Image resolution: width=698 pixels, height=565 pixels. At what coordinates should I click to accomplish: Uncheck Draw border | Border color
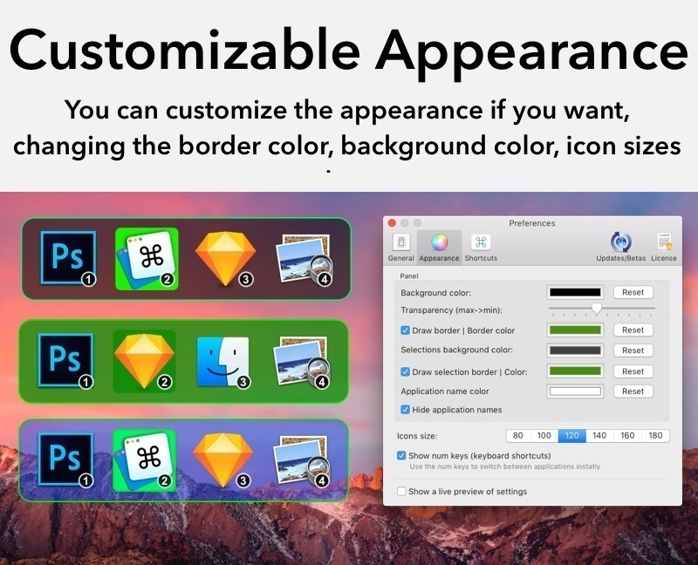(405, 330)
